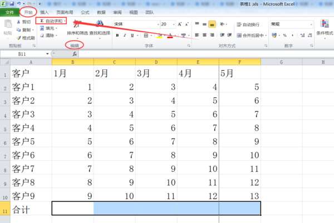The image size is (334, 223).
Task: Switch to the Data (数据) tab
Action: pos(101,12)
